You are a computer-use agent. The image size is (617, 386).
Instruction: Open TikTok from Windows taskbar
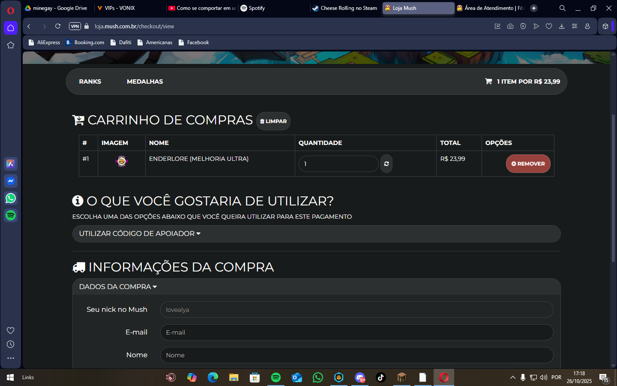click(381, 377)
